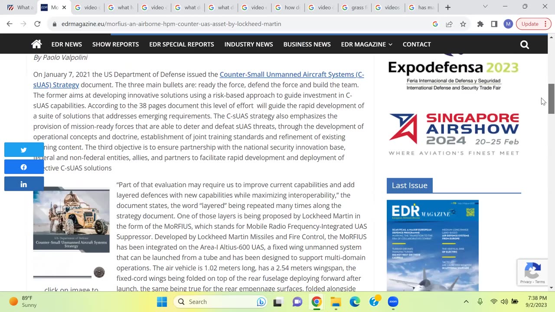555x312 pixels.
Task: Click the Chrome Update button
Action: pos(533,24)
